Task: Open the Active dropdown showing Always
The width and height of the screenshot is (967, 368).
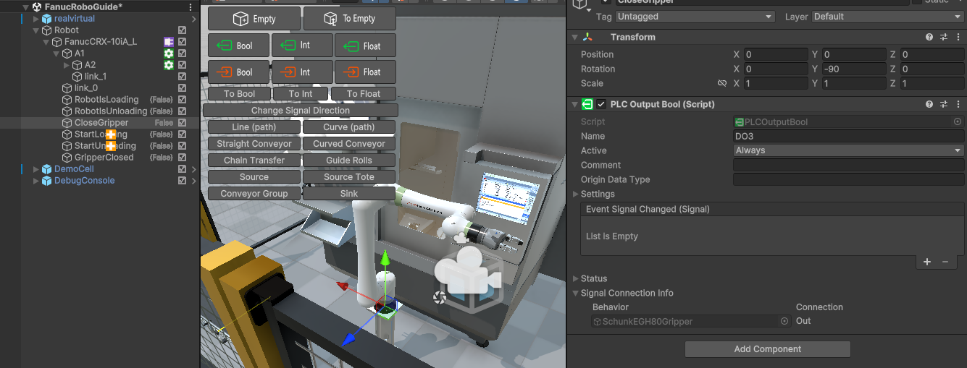Action: (847, 150)
